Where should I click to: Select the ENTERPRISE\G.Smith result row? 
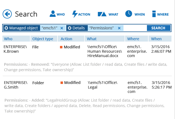(x=16, y=85)
